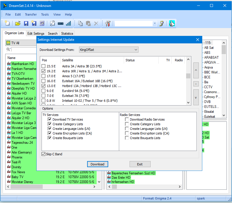Click the DreamSet app icon in title bar
This screenshot has width=232, height=203.
click(x=5, y=5)
